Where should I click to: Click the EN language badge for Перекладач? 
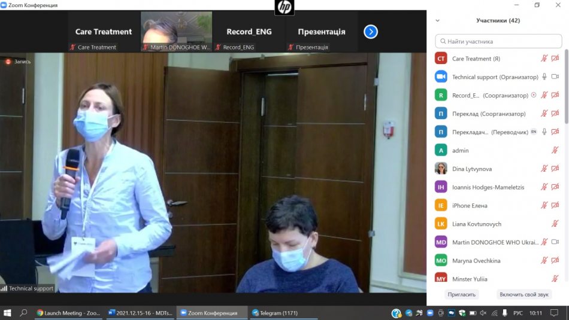[533, 132]
